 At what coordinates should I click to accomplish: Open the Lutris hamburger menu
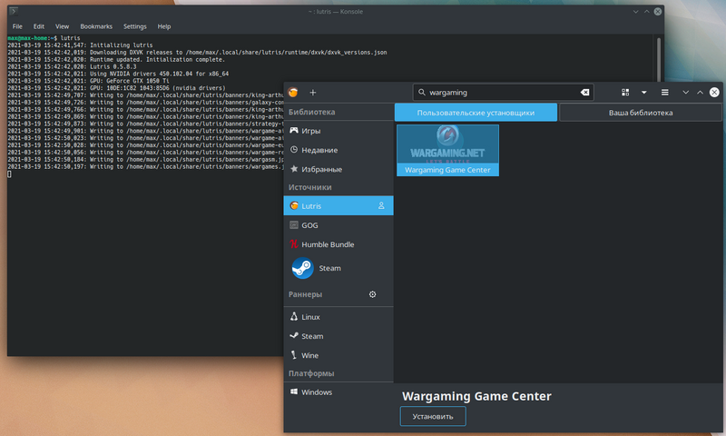pos(665,93)
